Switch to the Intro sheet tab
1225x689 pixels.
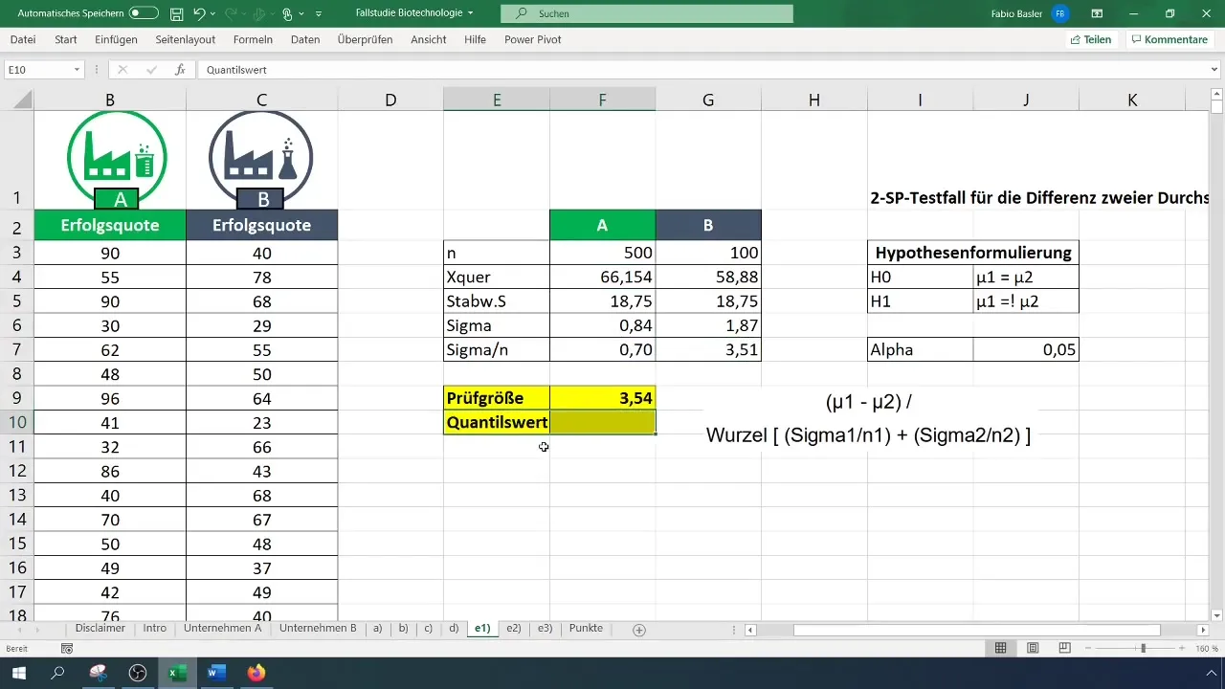(x=155, y=629)
